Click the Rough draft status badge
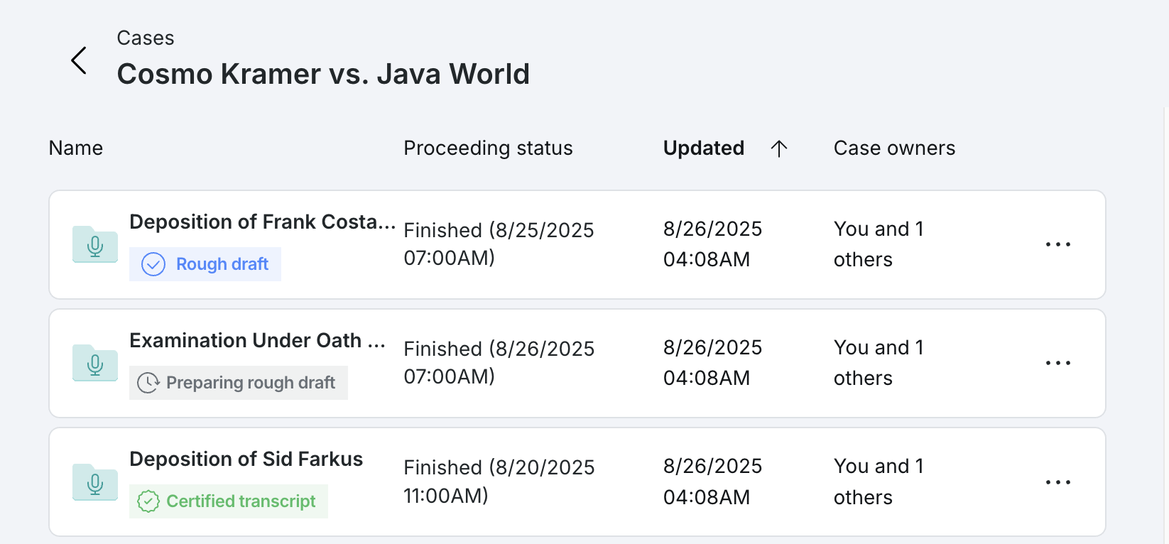Image resolution: width=1169 pixels, height=544 pixels. point(205,264)
